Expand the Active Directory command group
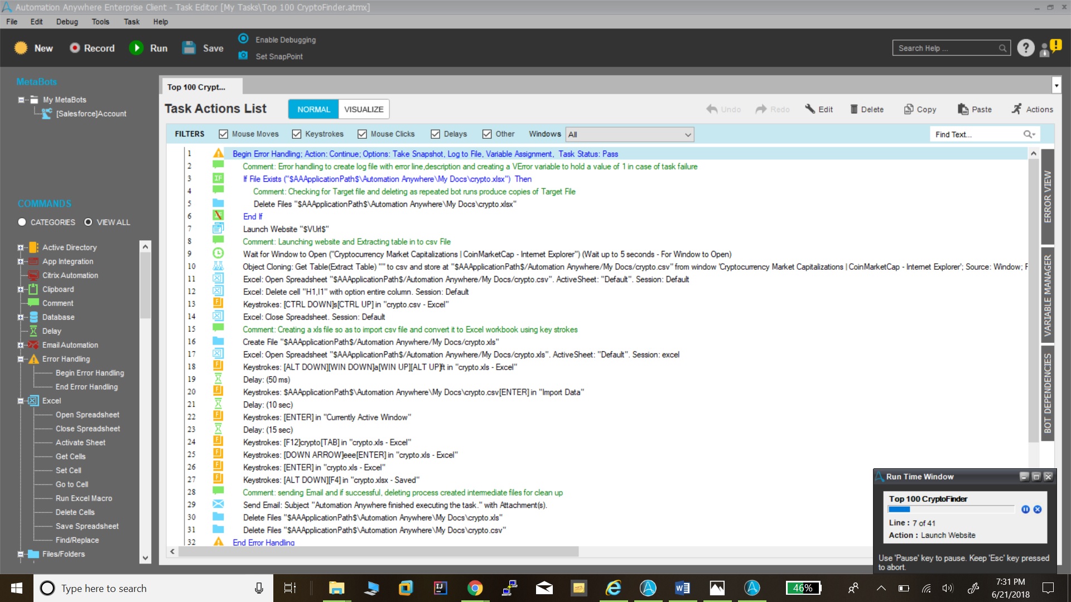This screenshot has width=1071, height=602. point(20,247)
